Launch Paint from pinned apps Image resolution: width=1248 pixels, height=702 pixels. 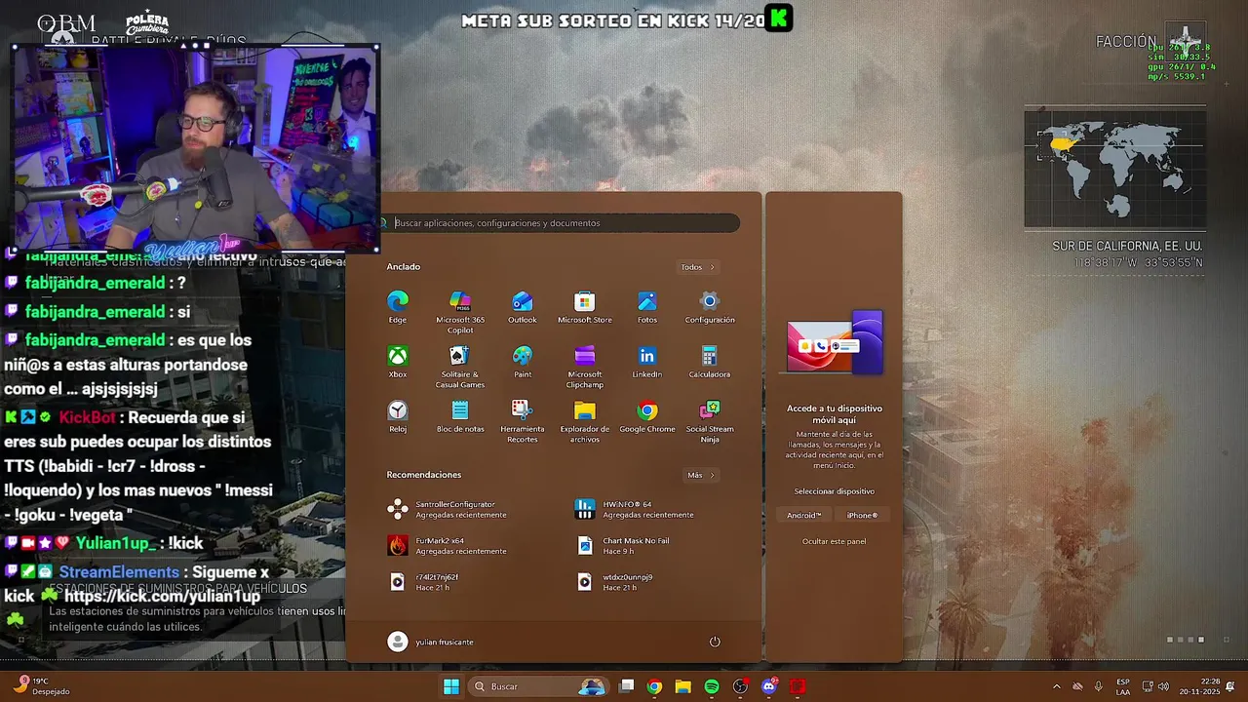[523, 362]
